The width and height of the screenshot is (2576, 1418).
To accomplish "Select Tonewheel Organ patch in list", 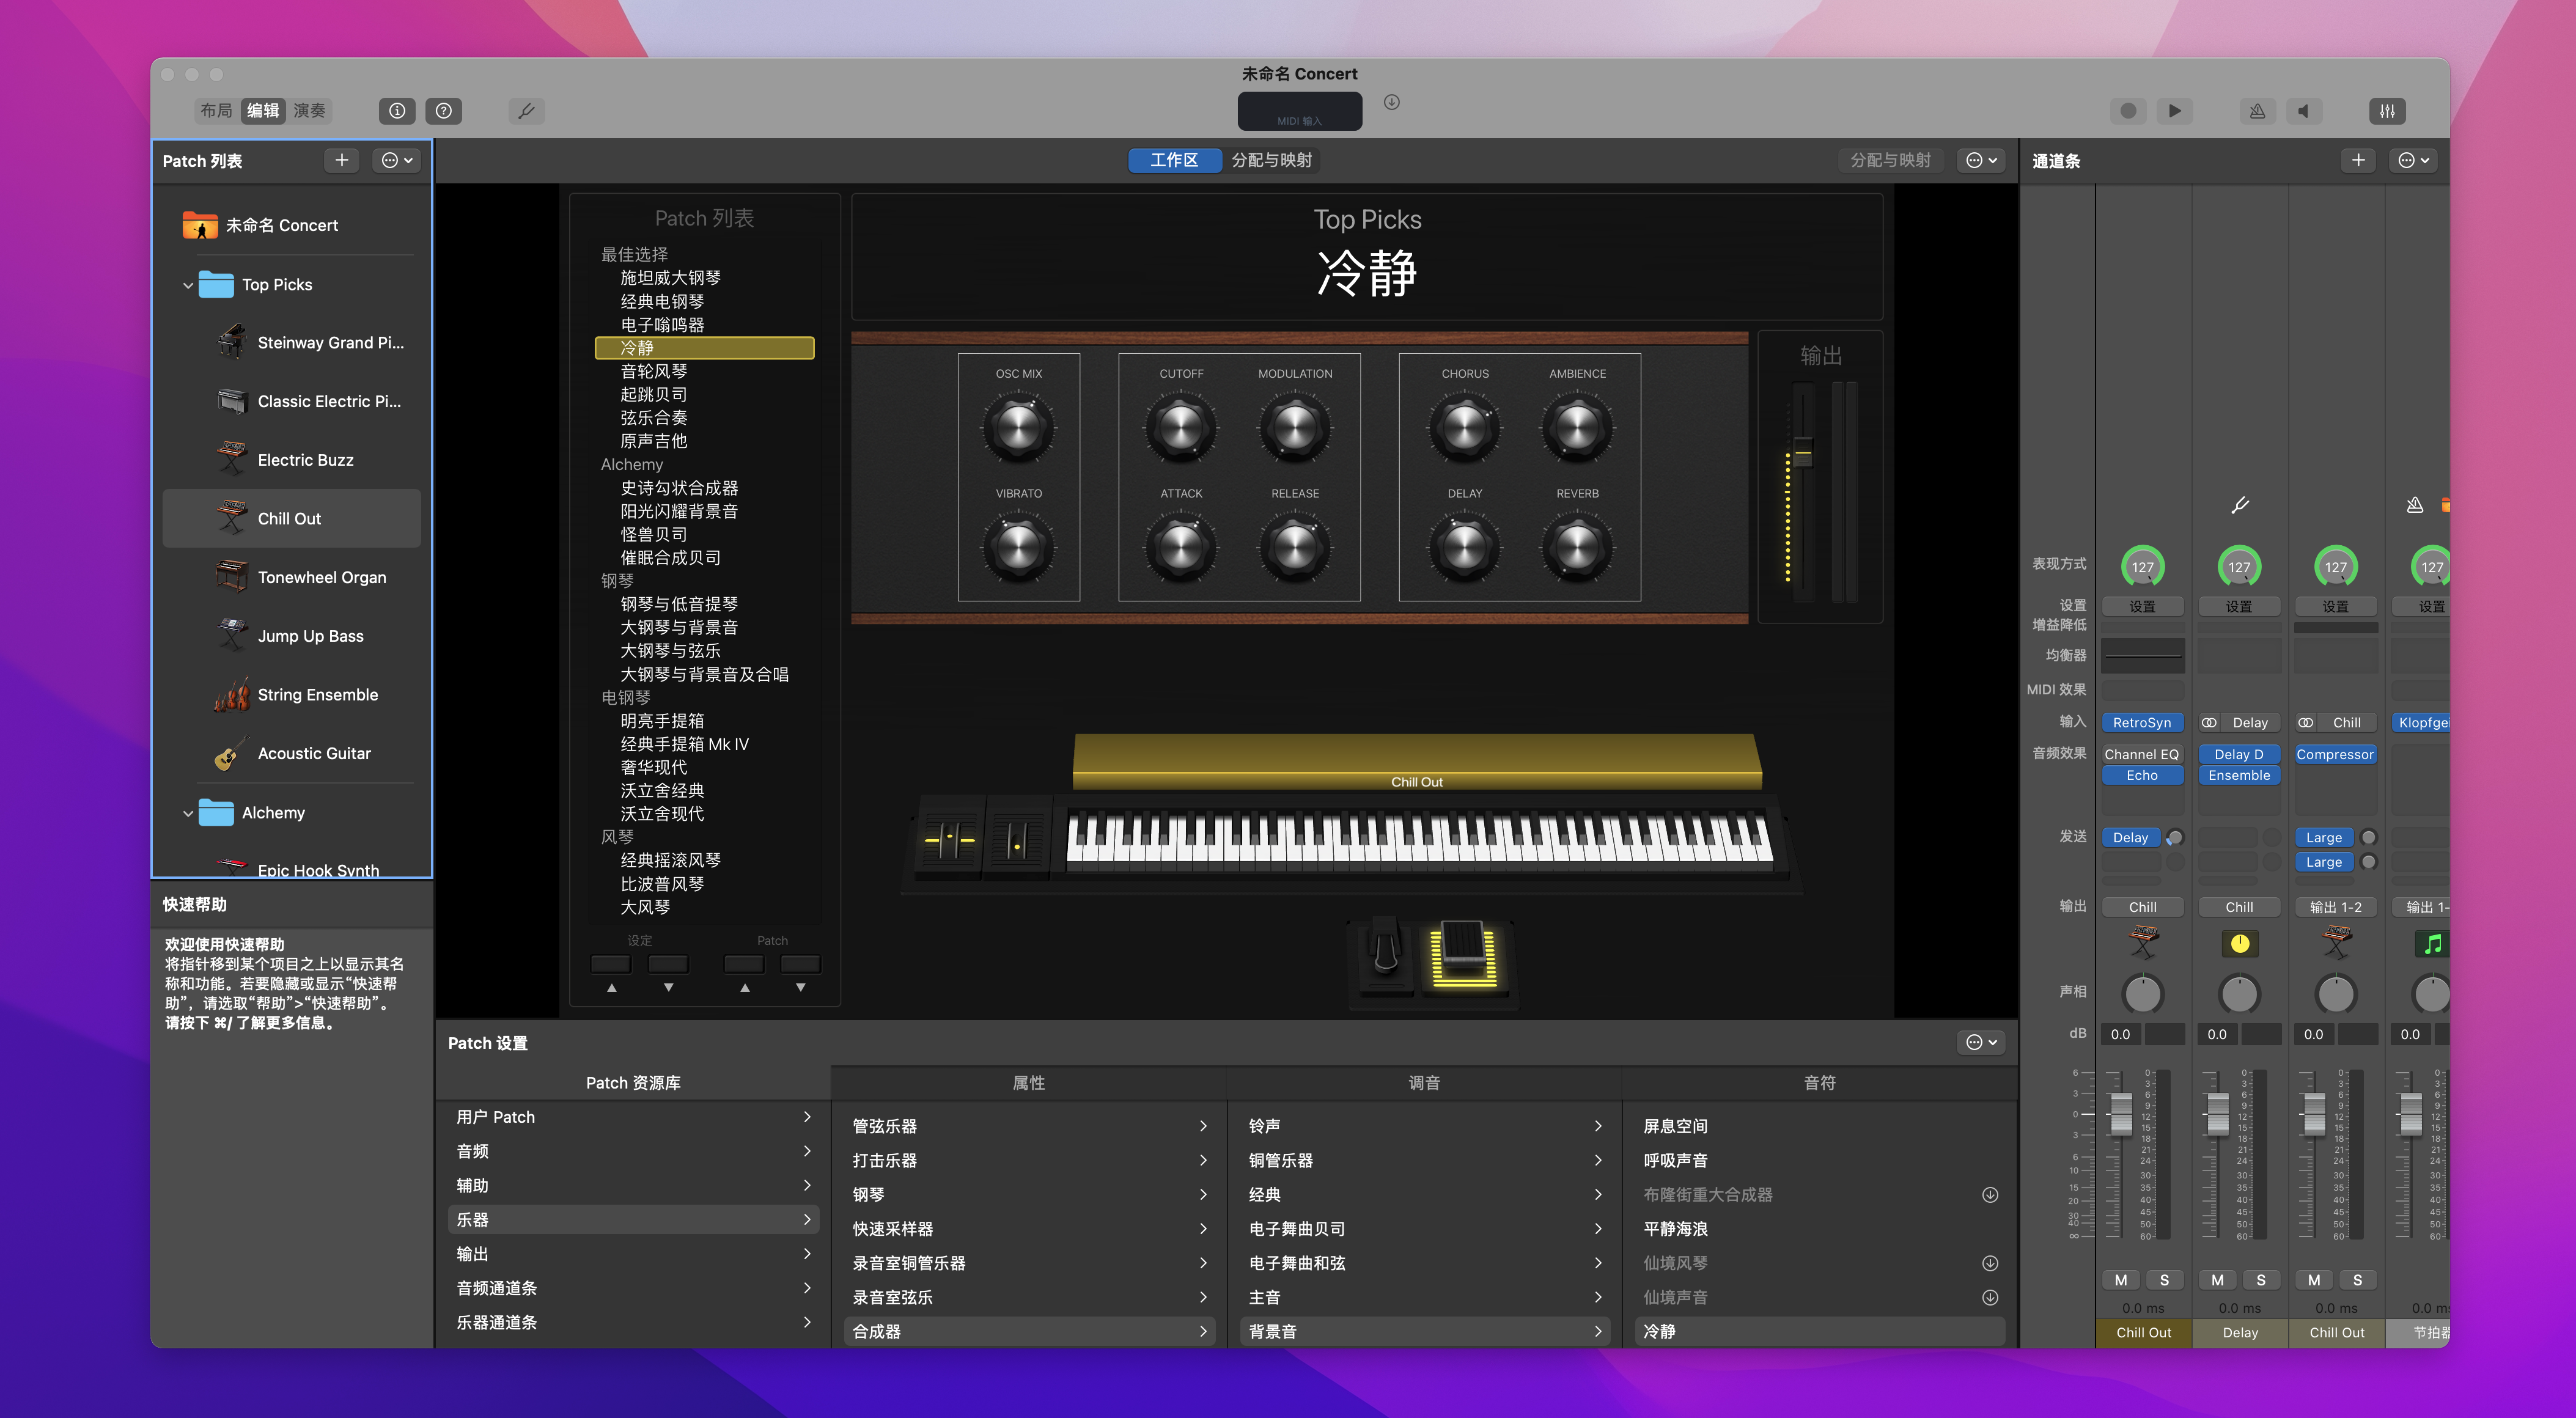I will [x=321, y=577].
